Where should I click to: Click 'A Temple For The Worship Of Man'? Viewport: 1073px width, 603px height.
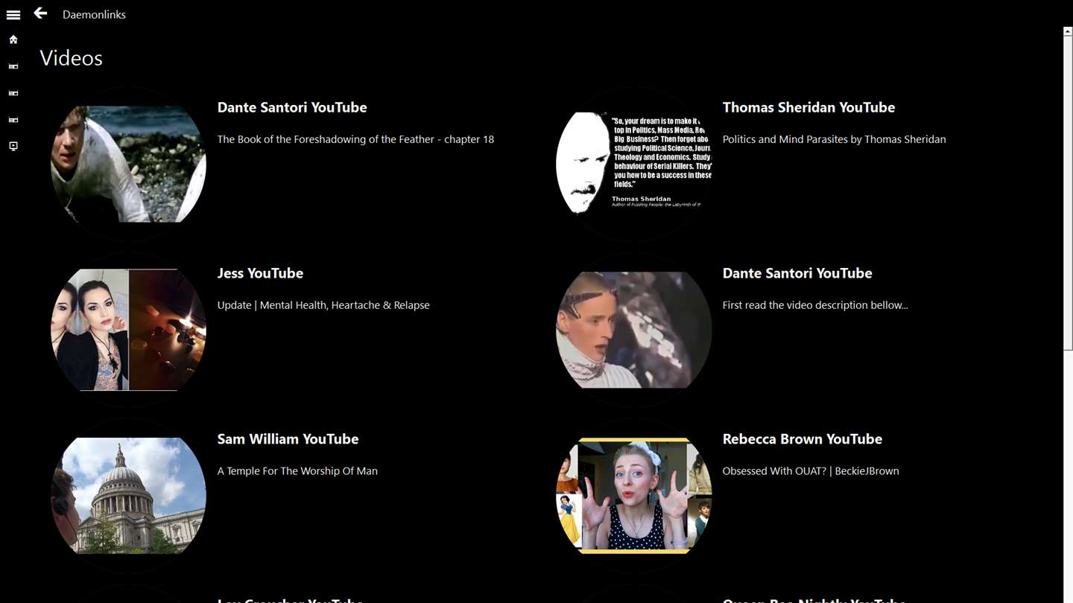click(297, 471)
